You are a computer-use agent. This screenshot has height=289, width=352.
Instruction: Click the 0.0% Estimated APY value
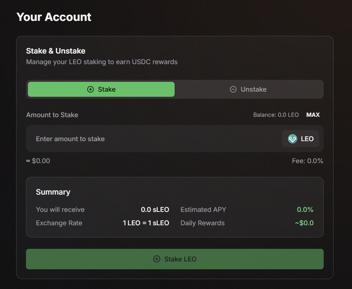(x=305, y=210)
